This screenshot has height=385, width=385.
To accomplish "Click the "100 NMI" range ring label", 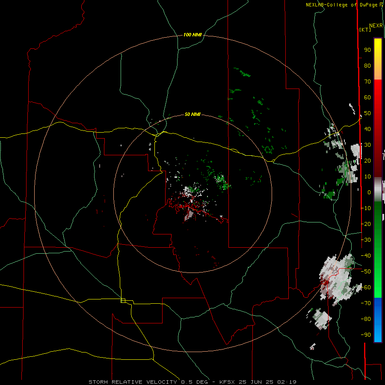I will tap(192, 35).
